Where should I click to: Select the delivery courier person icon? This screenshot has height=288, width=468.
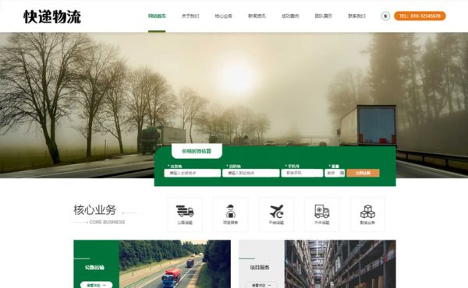230,211
